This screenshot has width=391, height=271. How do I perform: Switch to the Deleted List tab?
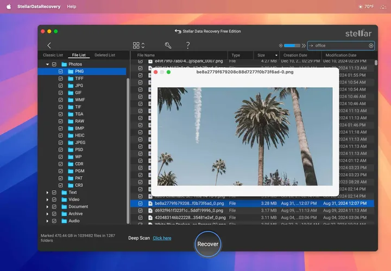coord(104,55)
